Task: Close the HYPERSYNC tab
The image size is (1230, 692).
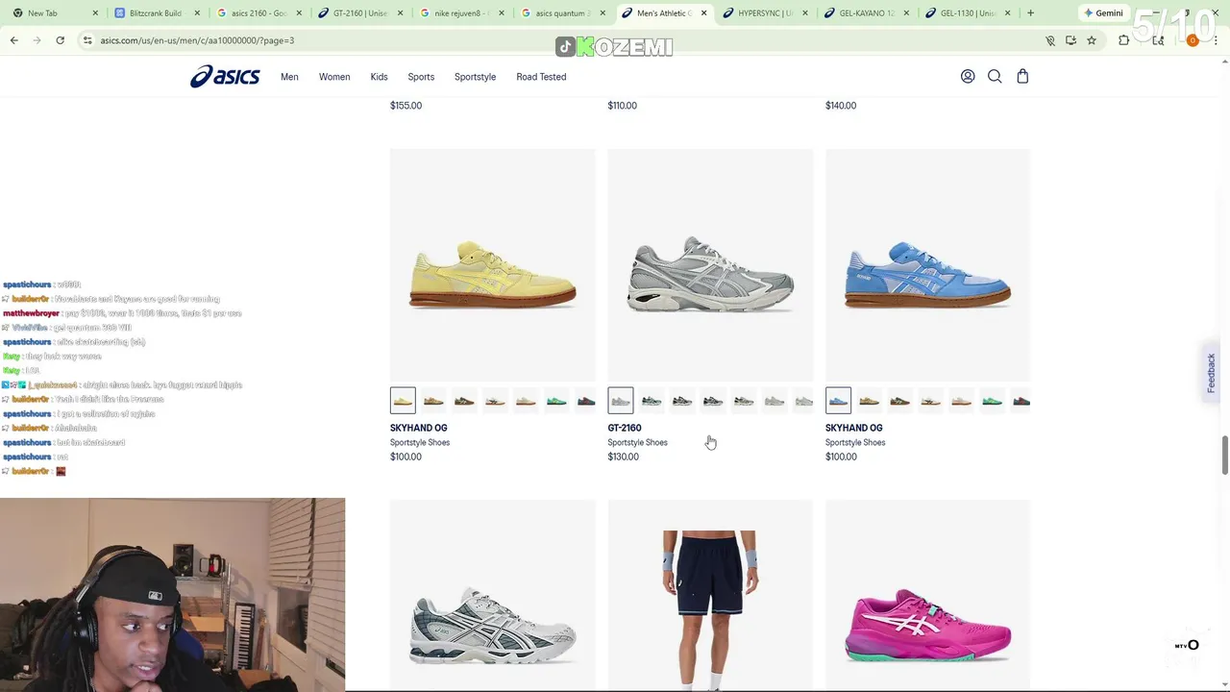Action: pos(804,12)
